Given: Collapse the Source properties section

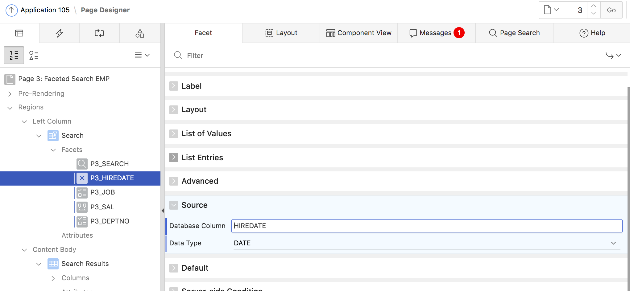Looking at the screenshot, I should click(x=174, y=205).
